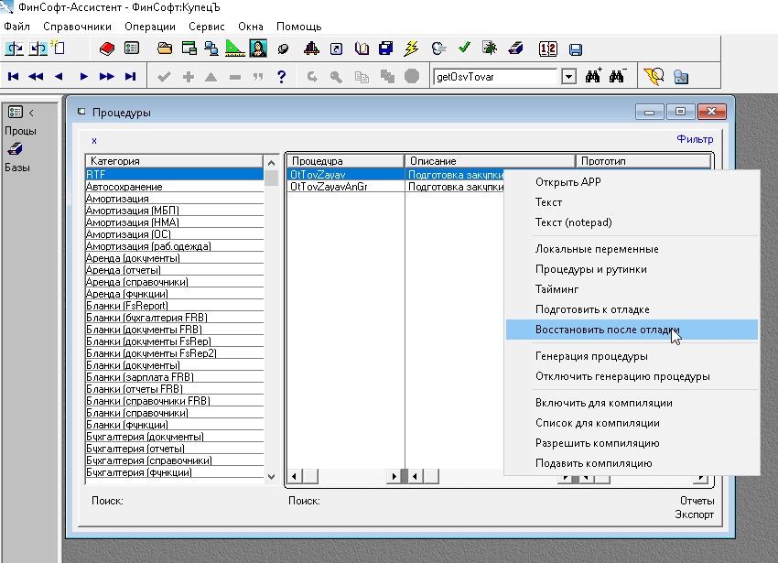This screenshot has width=778, height=563.
Task: Click the blue floppy disk save icon
Action: (576, 49)
